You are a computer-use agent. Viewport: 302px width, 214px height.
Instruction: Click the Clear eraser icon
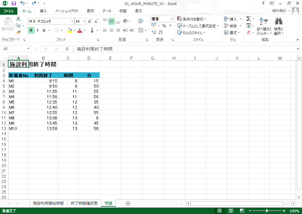click(x=249, y=32)
